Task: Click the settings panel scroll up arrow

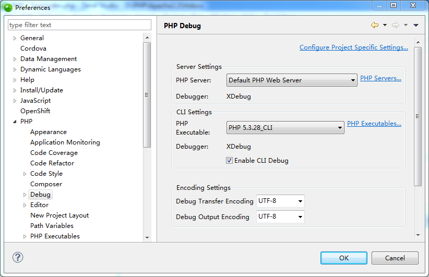Action: [x=418, y=42]
